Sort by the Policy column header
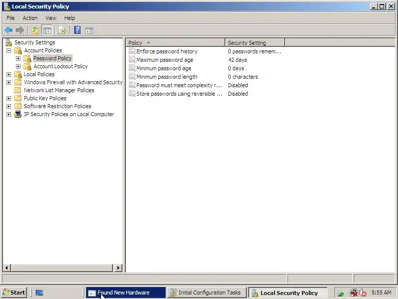 point(176,43)
